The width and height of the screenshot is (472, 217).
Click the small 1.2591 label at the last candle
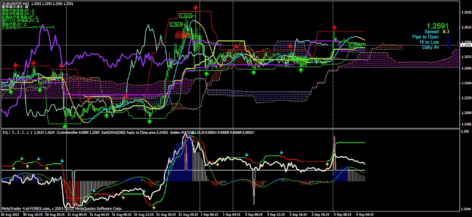[355, 46]
